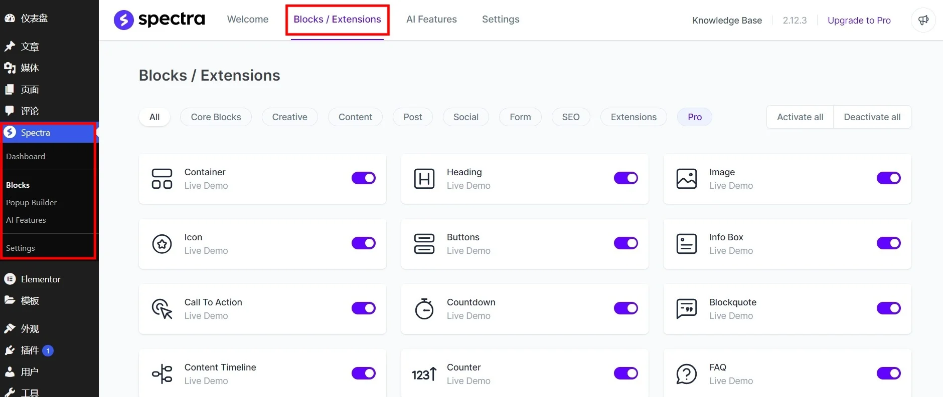The image size is (943, 397).
Task: Click the Image block icon
Action: pos(687,179)
